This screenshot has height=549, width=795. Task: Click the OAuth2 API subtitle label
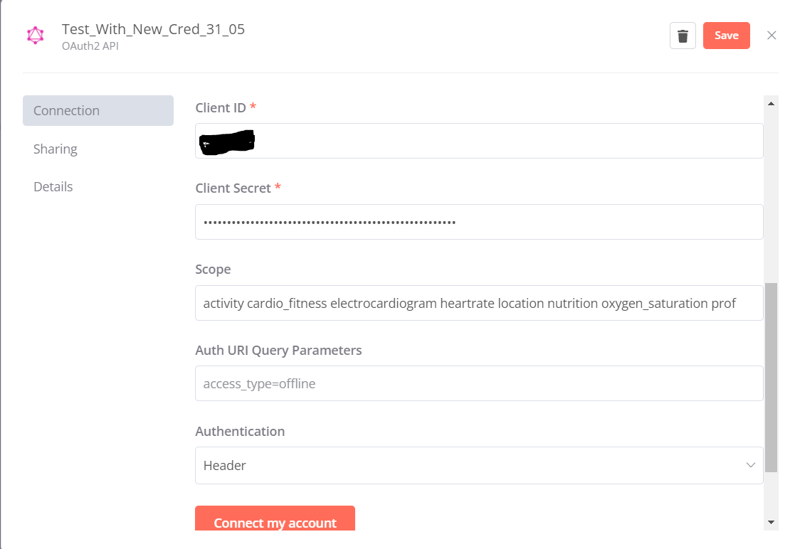[x=90, y=46]
